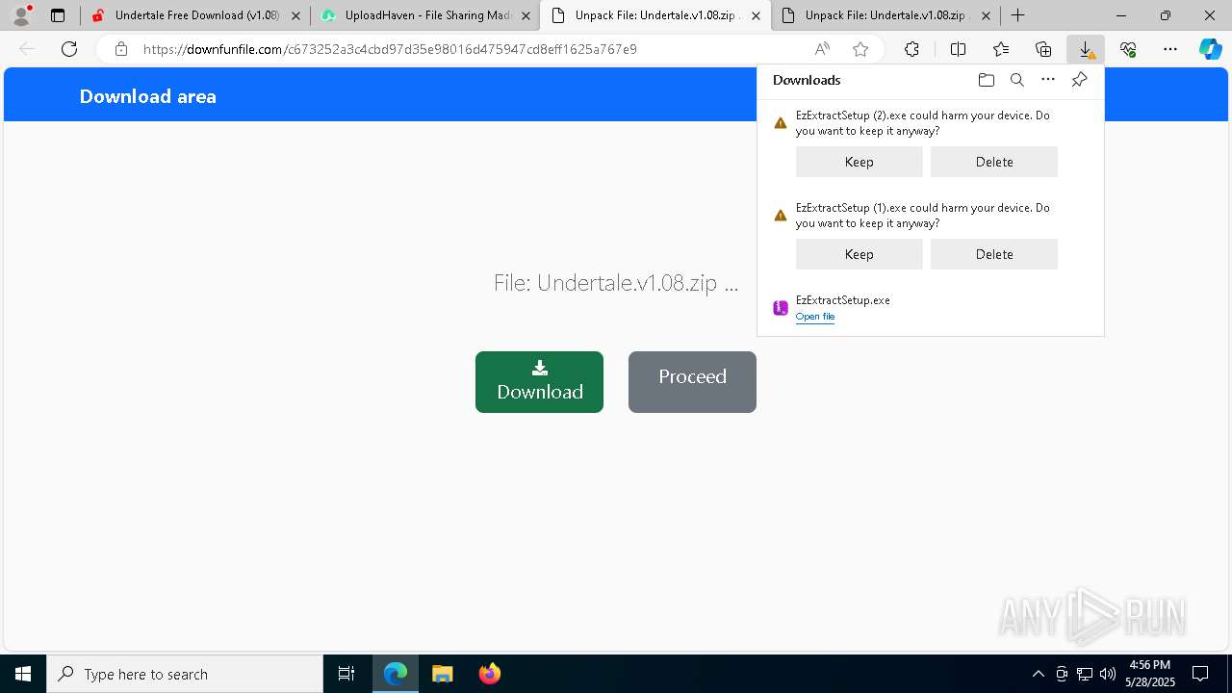Open the notification center
Viewport: 1232px width, 693px height.
tap(1200, 674)
